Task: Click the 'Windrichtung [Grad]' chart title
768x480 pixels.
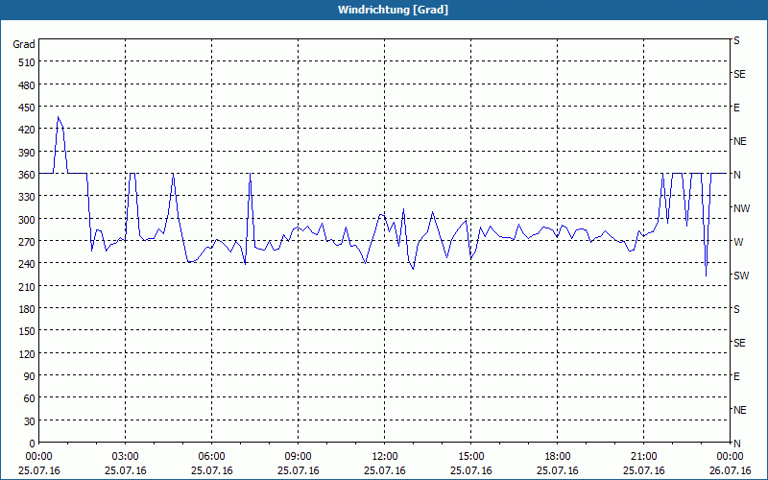Action: pos(393,10)
